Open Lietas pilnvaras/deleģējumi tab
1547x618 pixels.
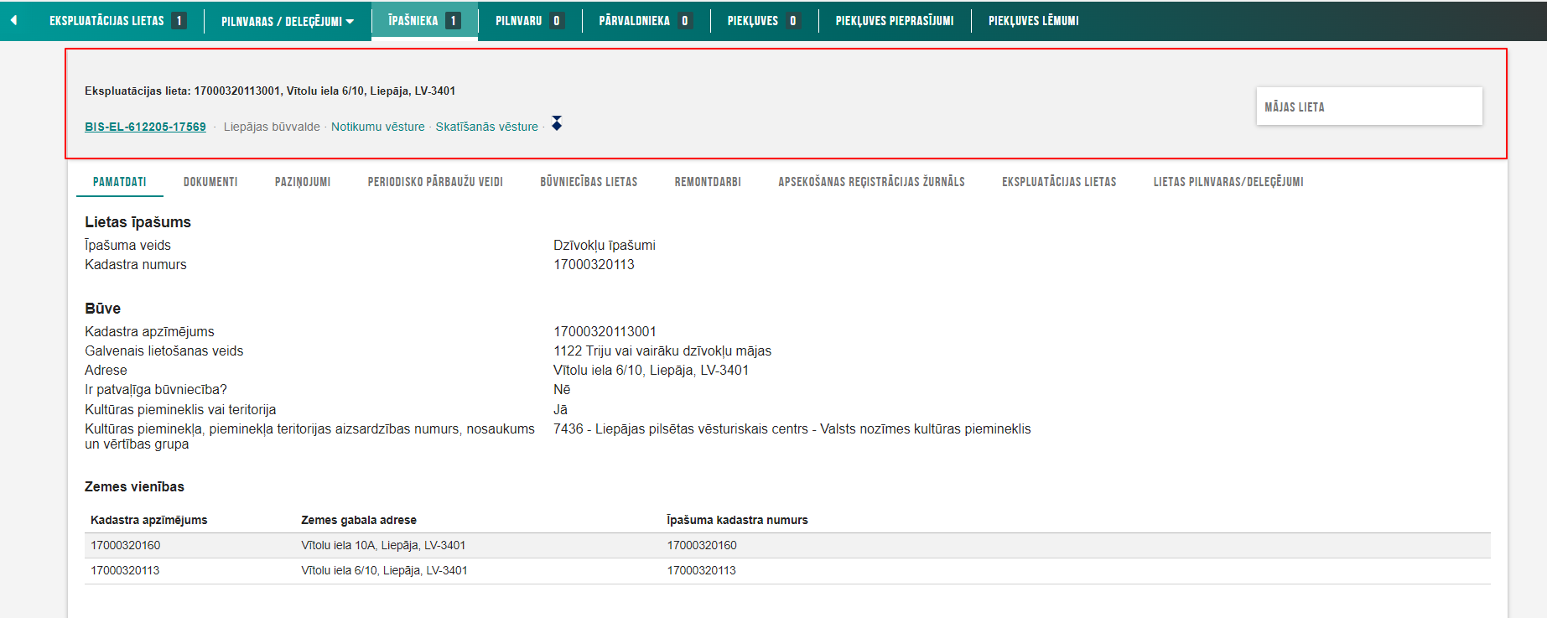pyautogui.click(x=1228, y=181)
